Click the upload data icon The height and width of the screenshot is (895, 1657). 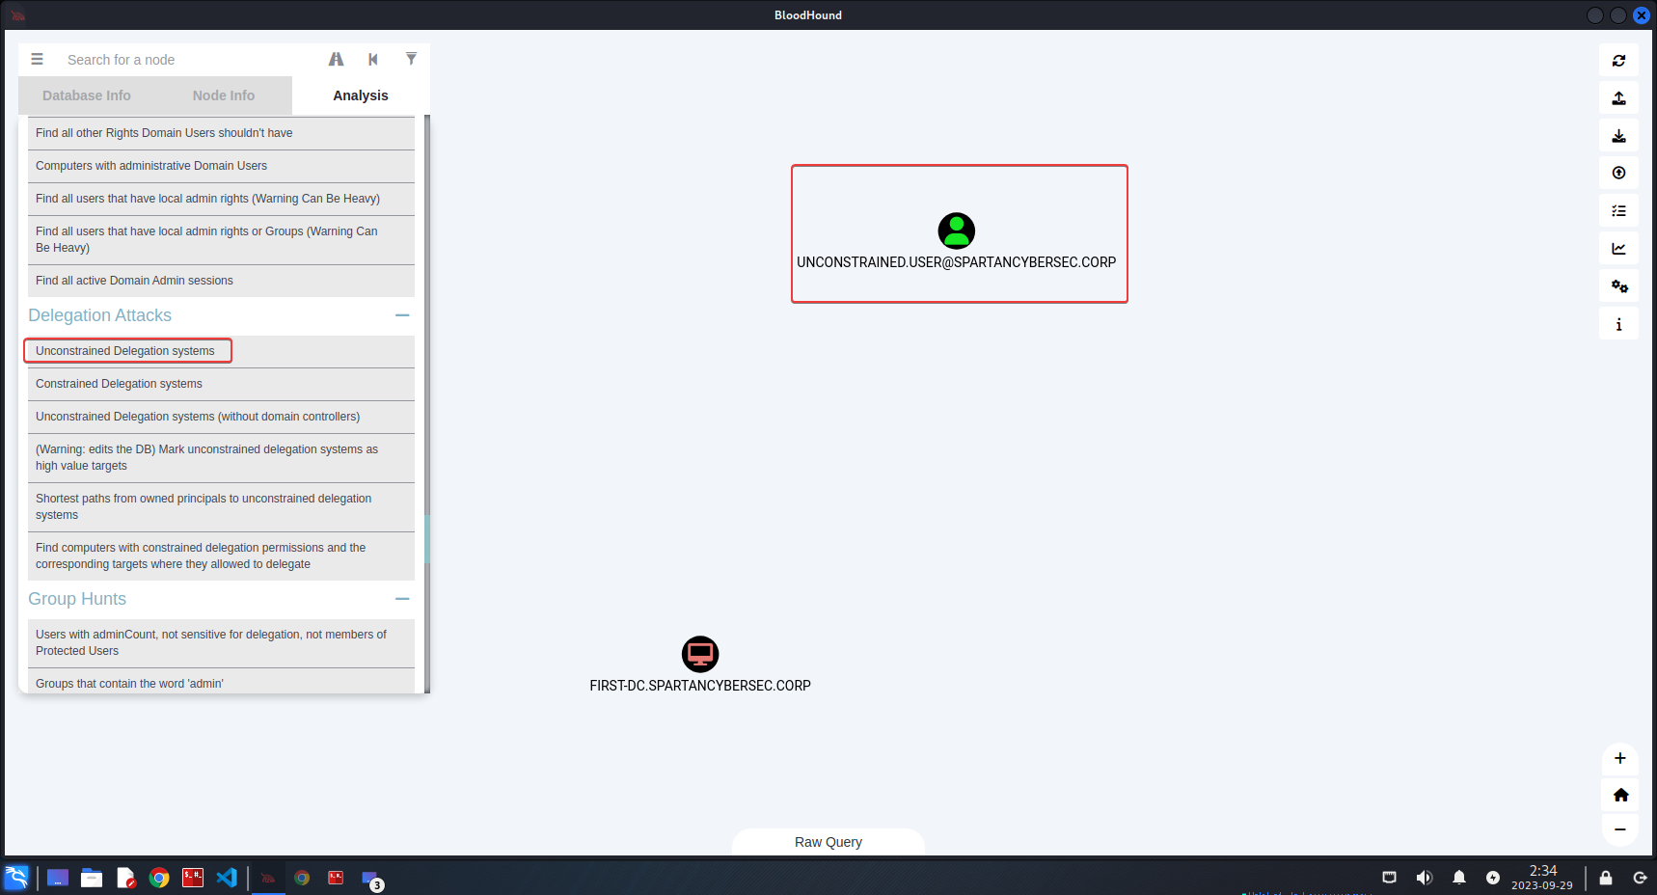point(1618,98)
